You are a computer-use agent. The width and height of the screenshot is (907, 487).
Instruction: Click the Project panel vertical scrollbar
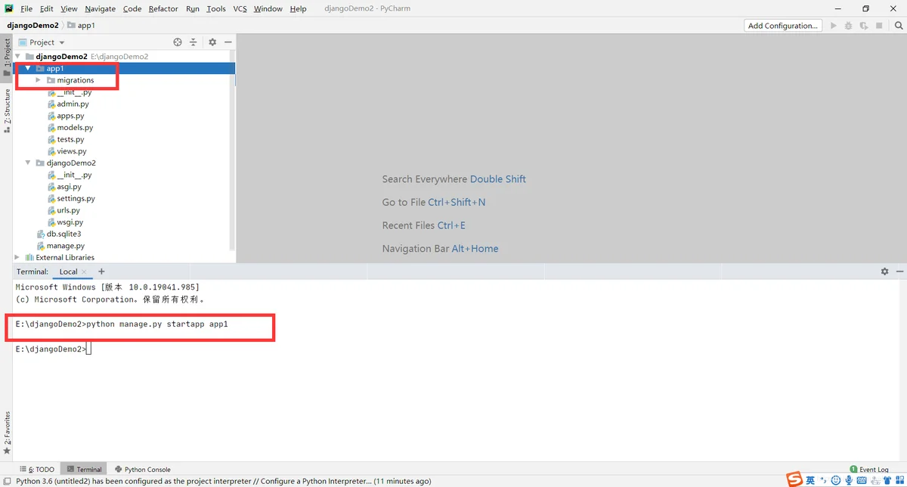click(234, 151)
